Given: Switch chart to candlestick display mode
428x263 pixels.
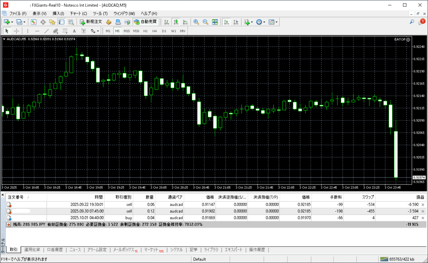Looking at the screenshot, I should tap(176, 22).
